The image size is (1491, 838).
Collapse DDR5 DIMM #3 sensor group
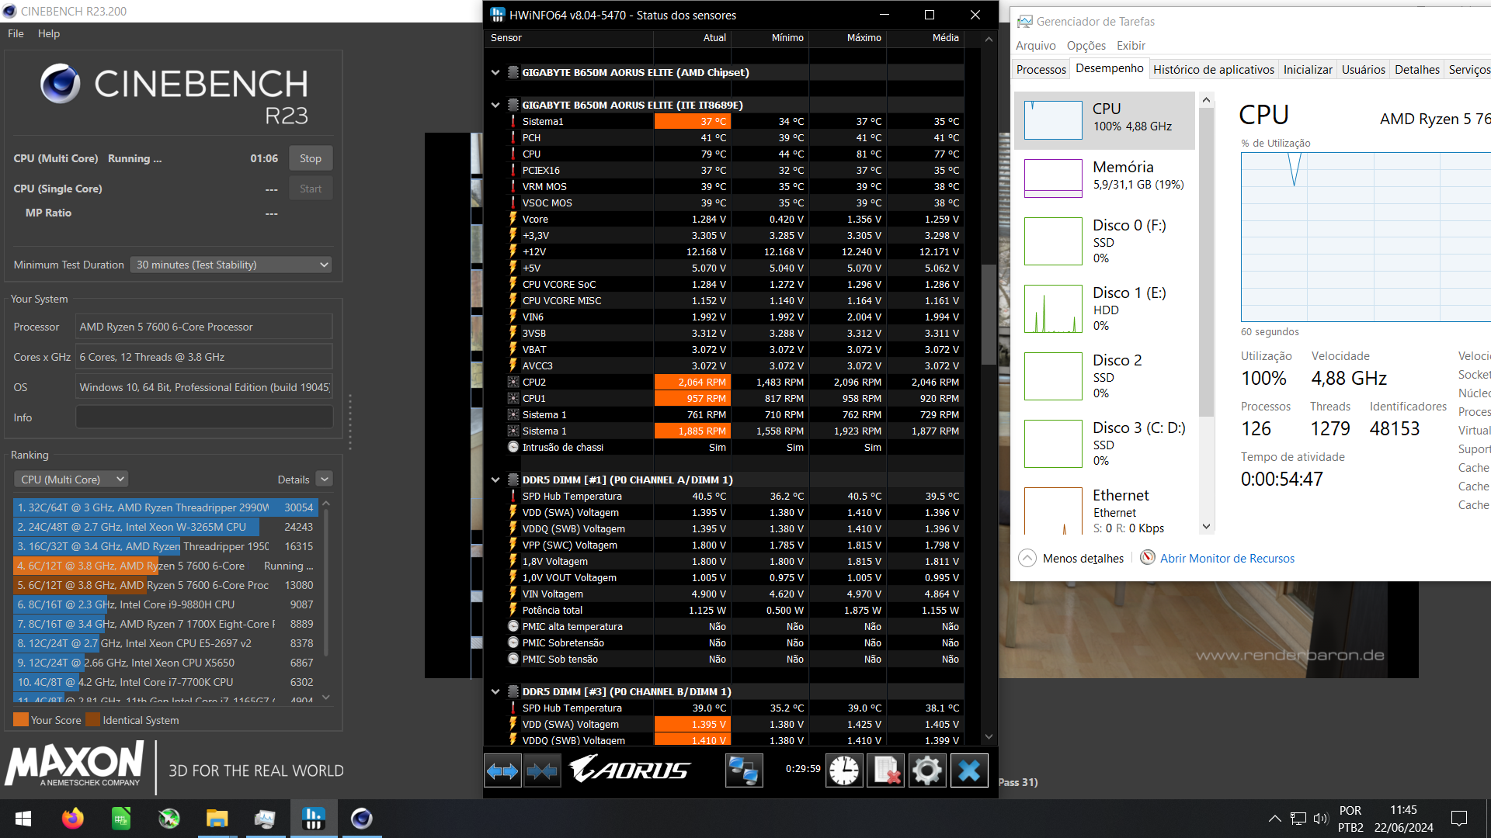495,691
